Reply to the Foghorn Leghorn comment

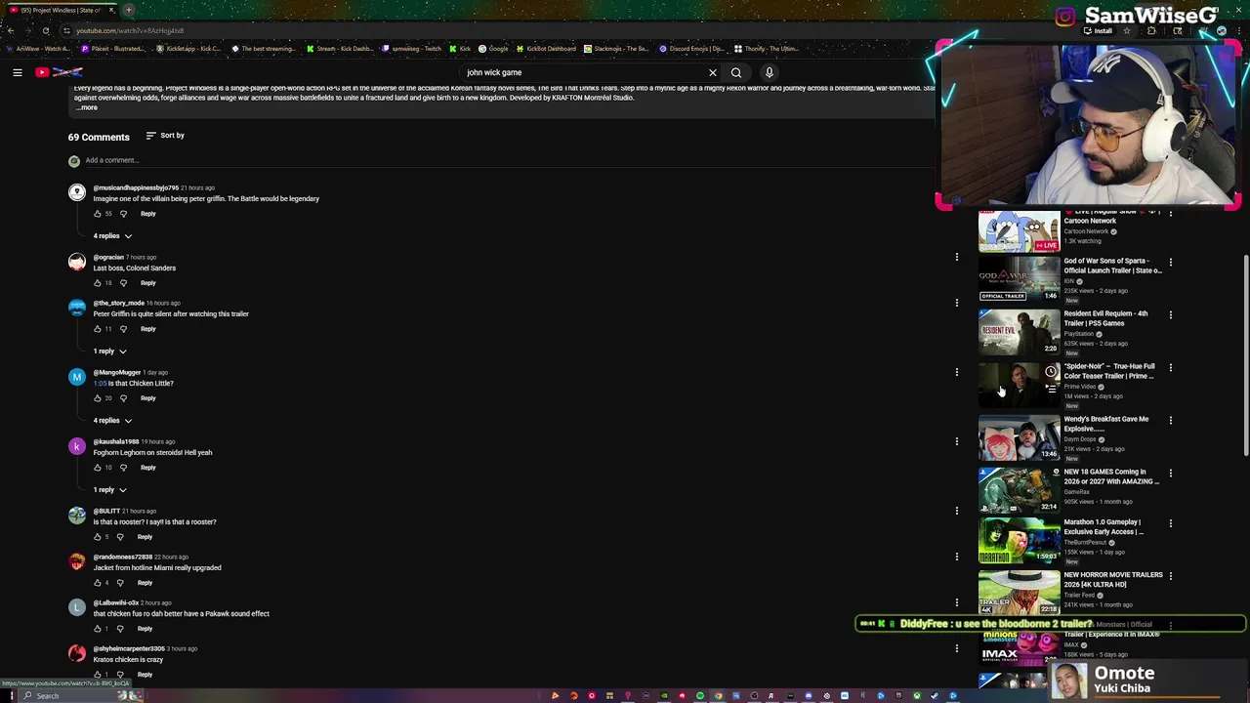coord(147,468)
